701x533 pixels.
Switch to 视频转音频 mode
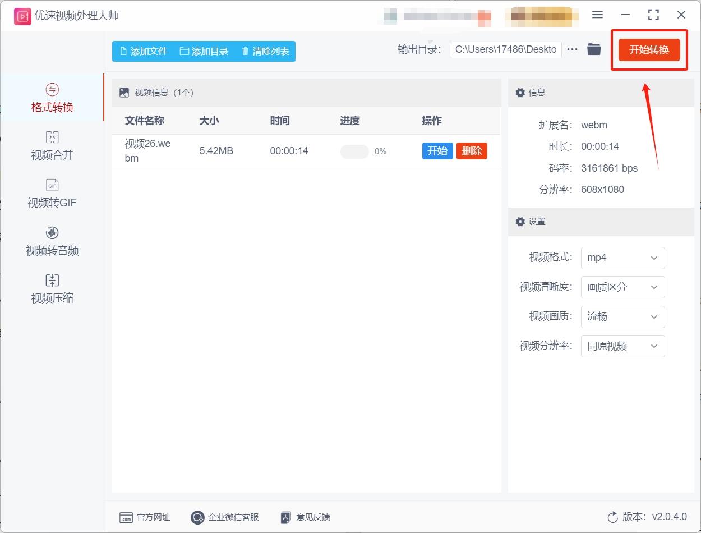[x=52, y=241]
